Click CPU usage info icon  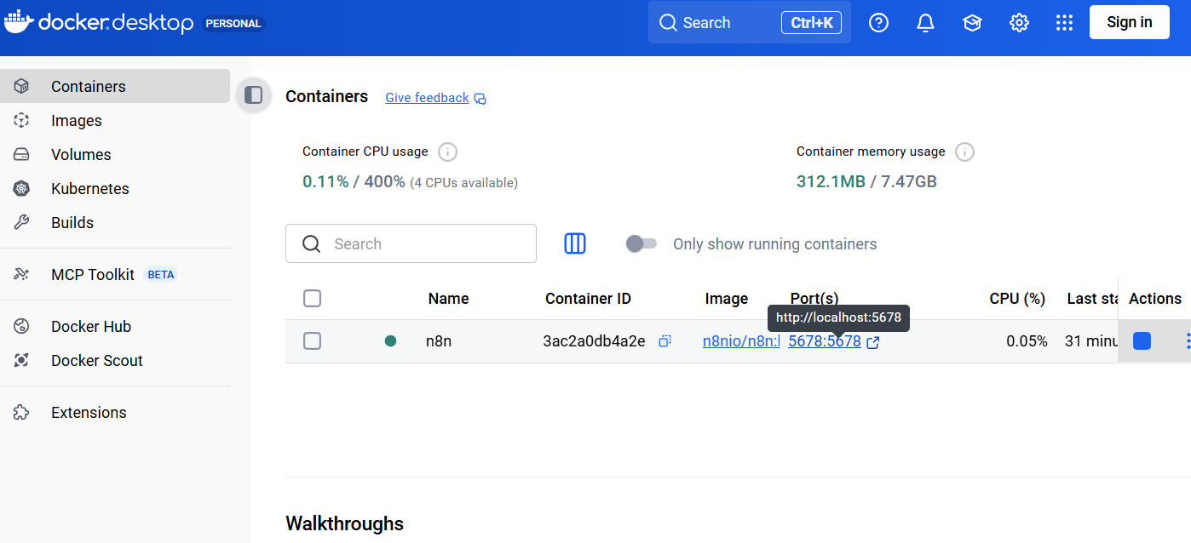click(x=447, y=152)
